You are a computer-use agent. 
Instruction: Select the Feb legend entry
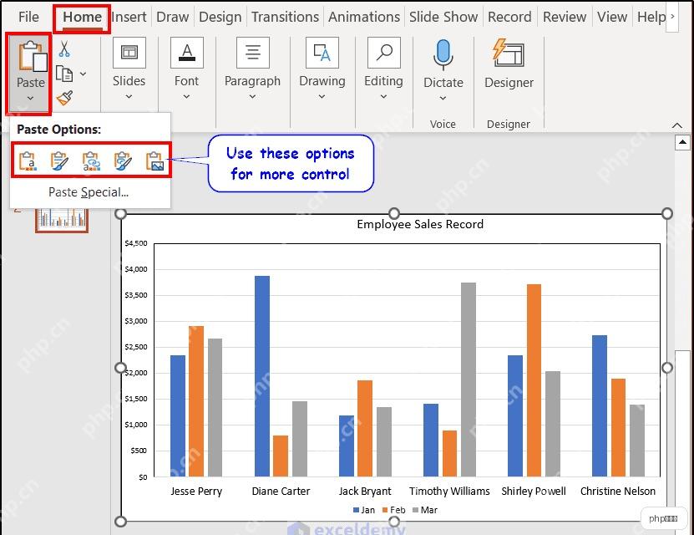coord(394,510)
